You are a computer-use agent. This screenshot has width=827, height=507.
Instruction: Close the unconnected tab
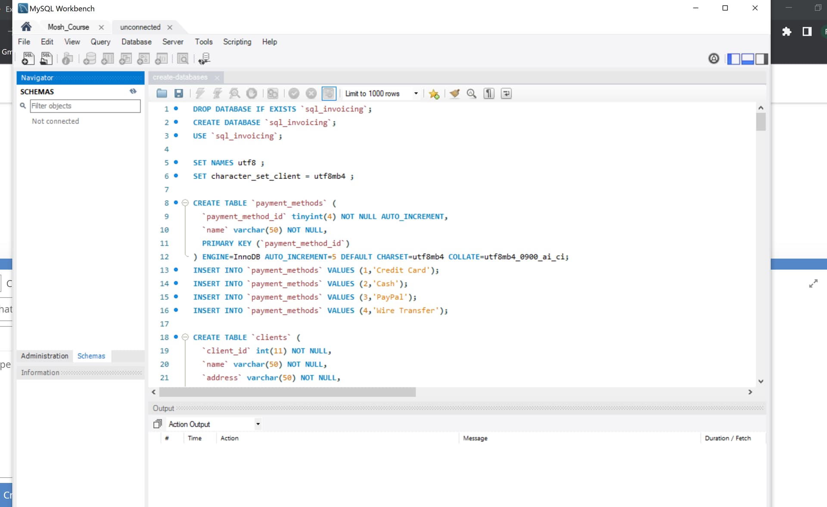click(x=170, y=27)
